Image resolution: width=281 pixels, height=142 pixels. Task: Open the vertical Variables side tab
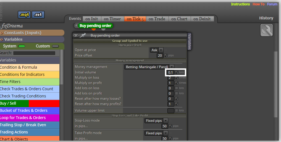point(189,42)
